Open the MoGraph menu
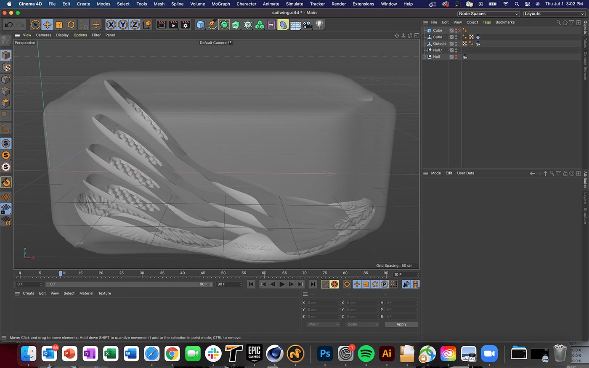Image resolution: width=589 pixels, height=368 pixels. click(x=220, y=4)
